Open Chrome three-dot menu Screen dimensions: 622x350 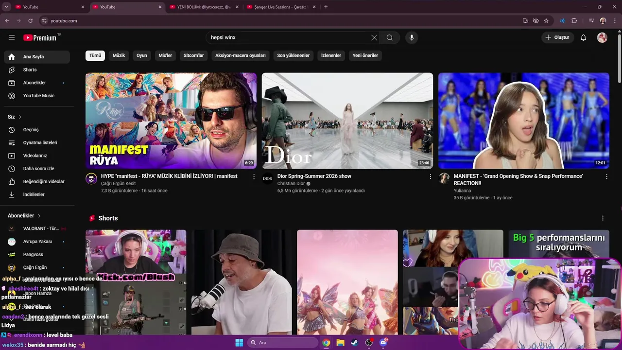tap(614, 21)
